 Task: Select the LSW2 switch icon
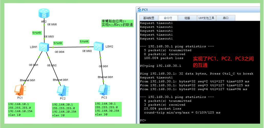pos(98,47)
